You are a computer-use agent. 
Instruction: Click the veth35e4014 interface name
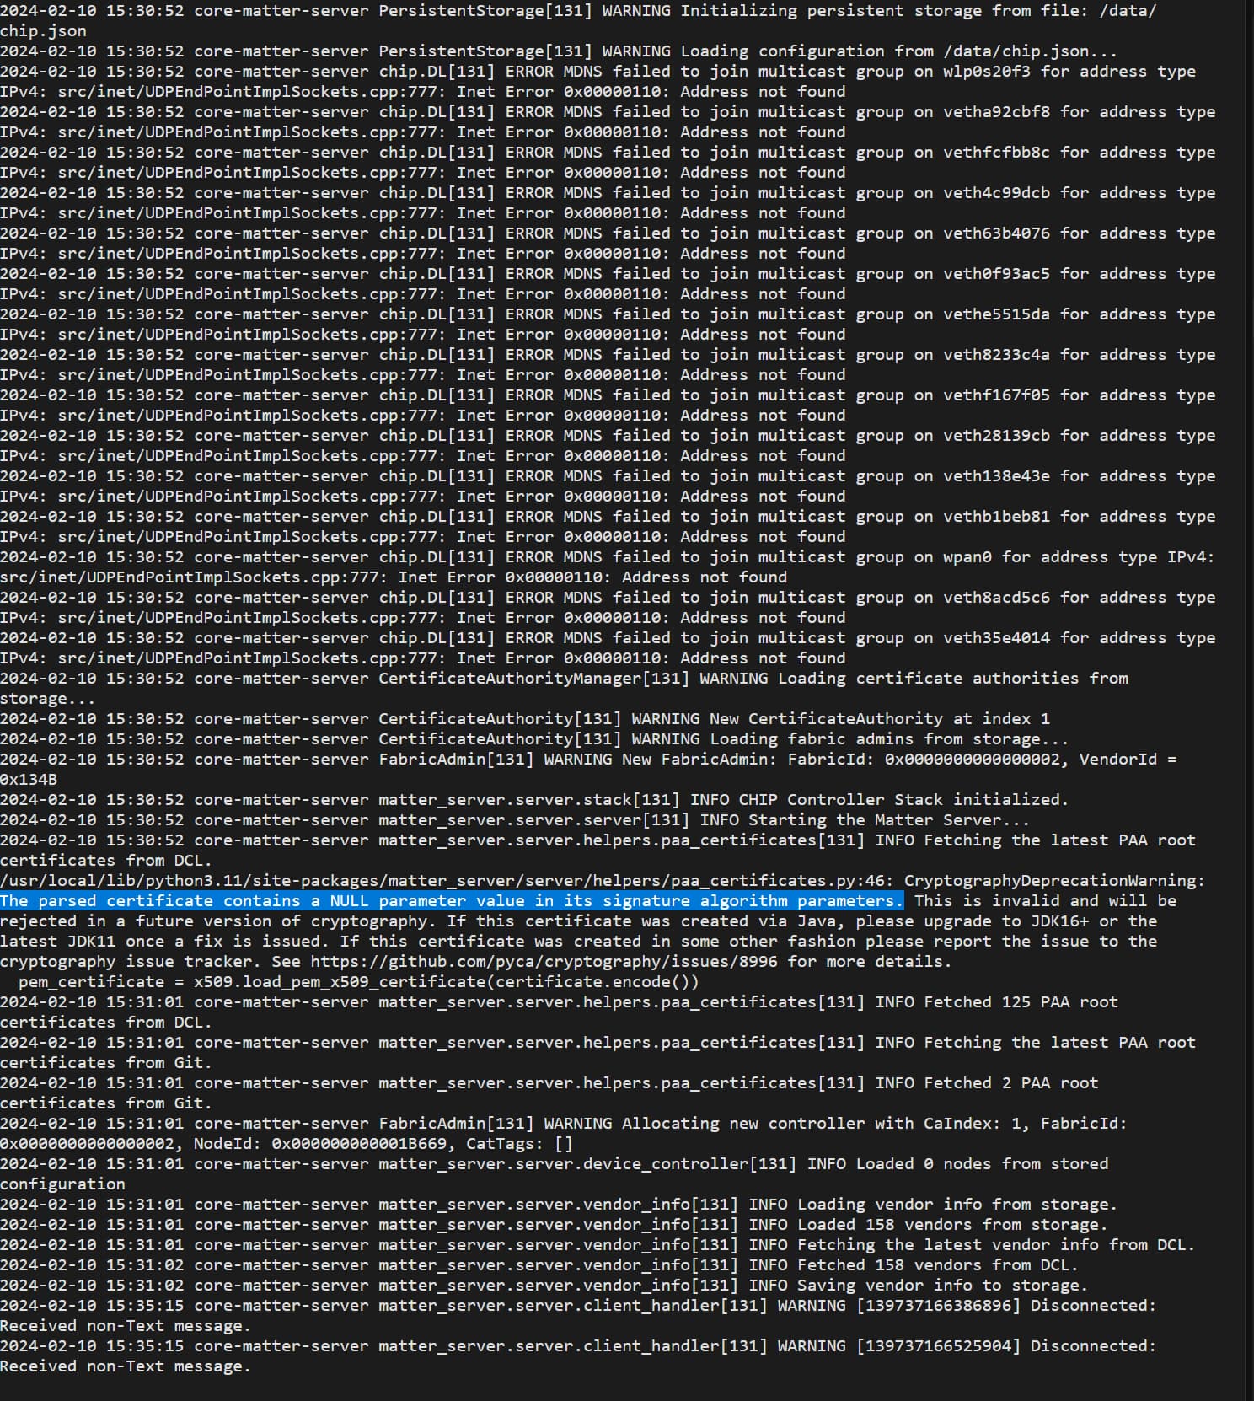(x=996, y=637)
